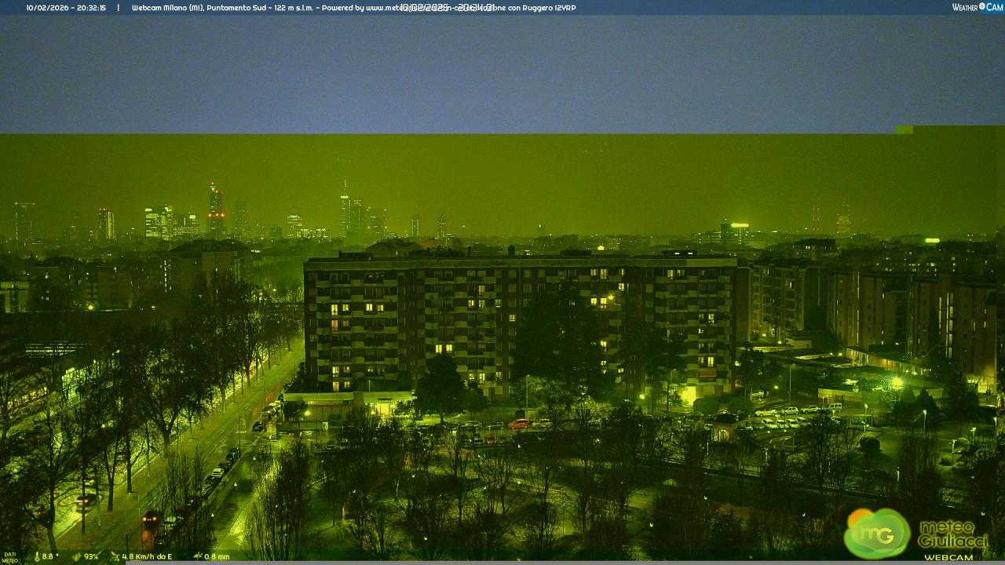Click the 93% humidity value
The image size is (1005, 565).
pyautogui.click(x=91, y=556)
